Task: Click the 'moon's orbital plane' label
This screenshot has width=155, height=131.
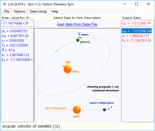Action: (x=101, y=103)
